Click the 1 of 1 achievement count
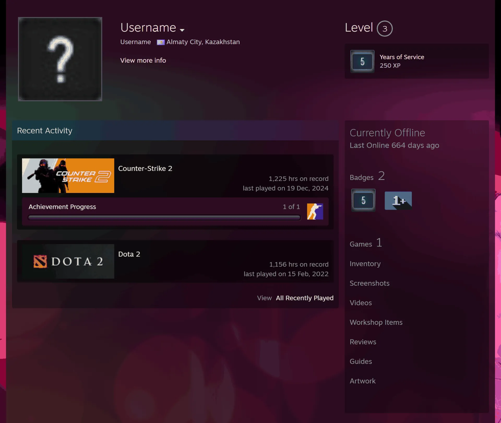 coord(291,207)
